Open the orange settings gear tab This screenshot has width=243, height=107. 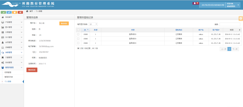pos(241,18)
